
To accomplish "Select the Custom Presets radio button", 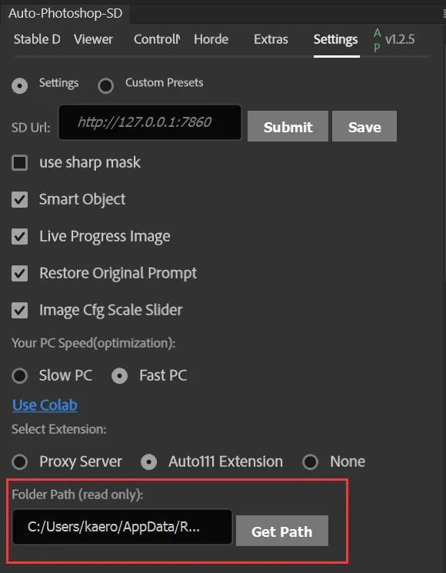I will pyautogui.click(x=106, y=86).
